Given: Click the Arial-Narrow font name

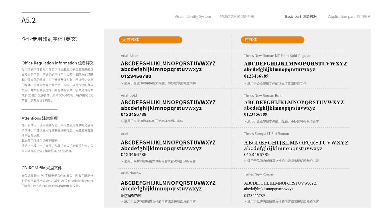Looking at the screenshot, I should pyautogui.click(x=131, y=173).
